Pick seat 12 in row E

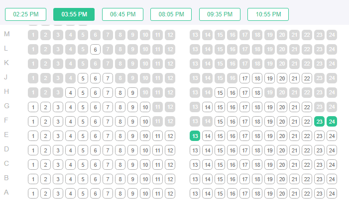[170, 136]
